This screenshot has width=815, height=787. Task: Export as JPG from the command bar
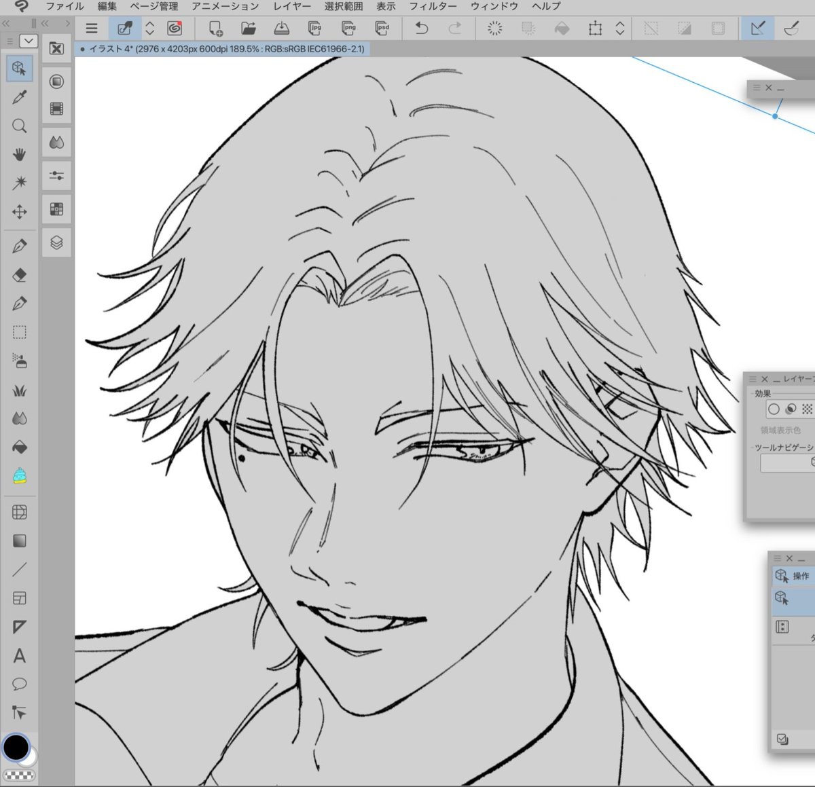click(315, 29)
